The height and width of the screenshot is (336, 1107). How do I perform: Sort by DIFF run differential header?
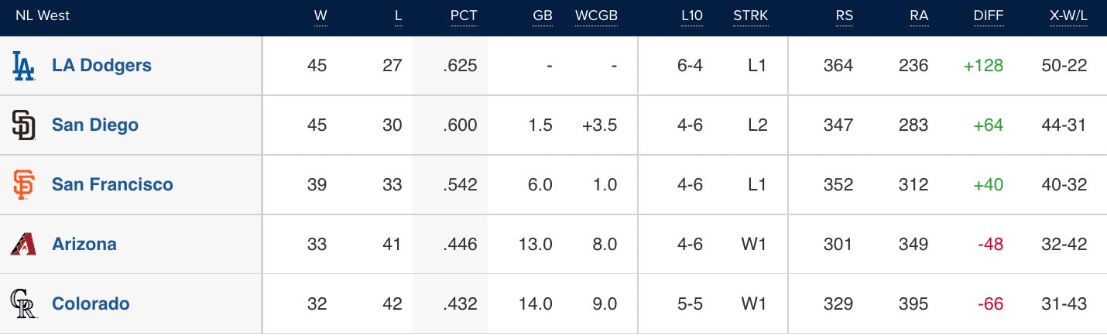(988, 17)
